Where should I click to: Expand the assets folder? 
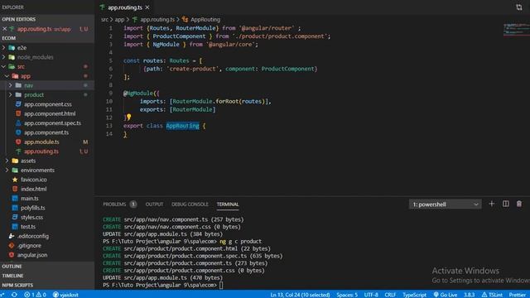pyautogui.click(x=7, y=161)
